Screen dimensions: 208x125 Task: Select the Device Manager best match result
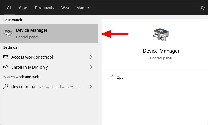coord(49,33)
